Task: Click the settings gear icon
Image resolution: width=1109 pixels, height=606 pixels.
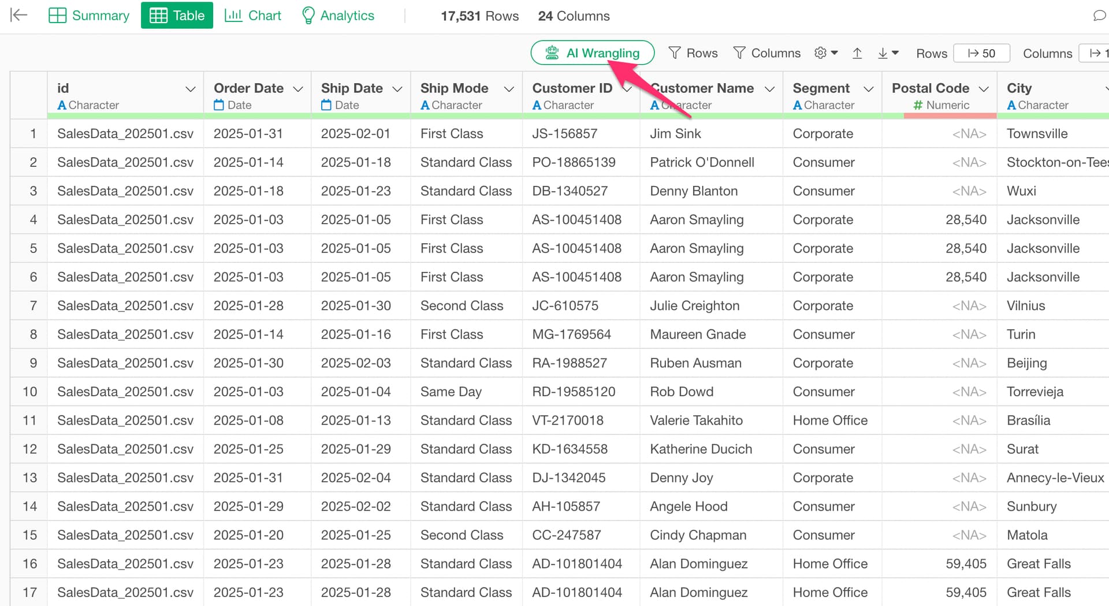Action: pos(820,53)
